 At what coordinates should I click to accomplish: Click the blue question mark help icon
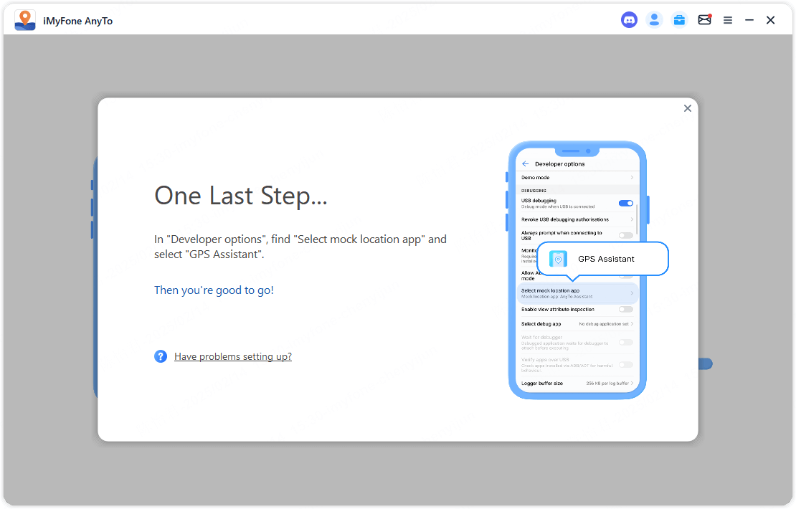point(161,356)
